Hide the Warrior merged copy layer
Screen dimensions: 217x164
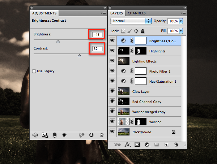(112, 111)
